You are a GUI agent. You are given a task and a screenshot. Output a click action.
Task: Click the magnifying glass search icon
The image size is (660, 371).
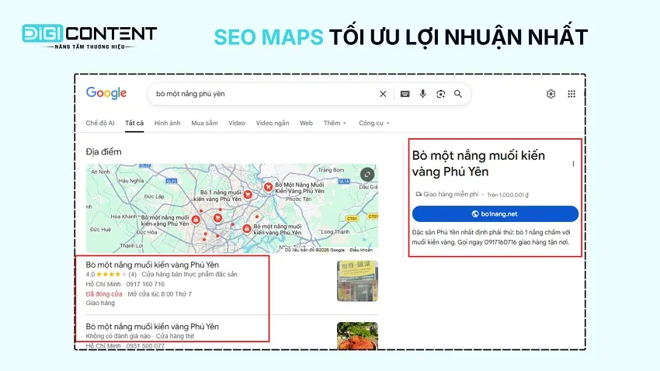click(x=458, y=94)
